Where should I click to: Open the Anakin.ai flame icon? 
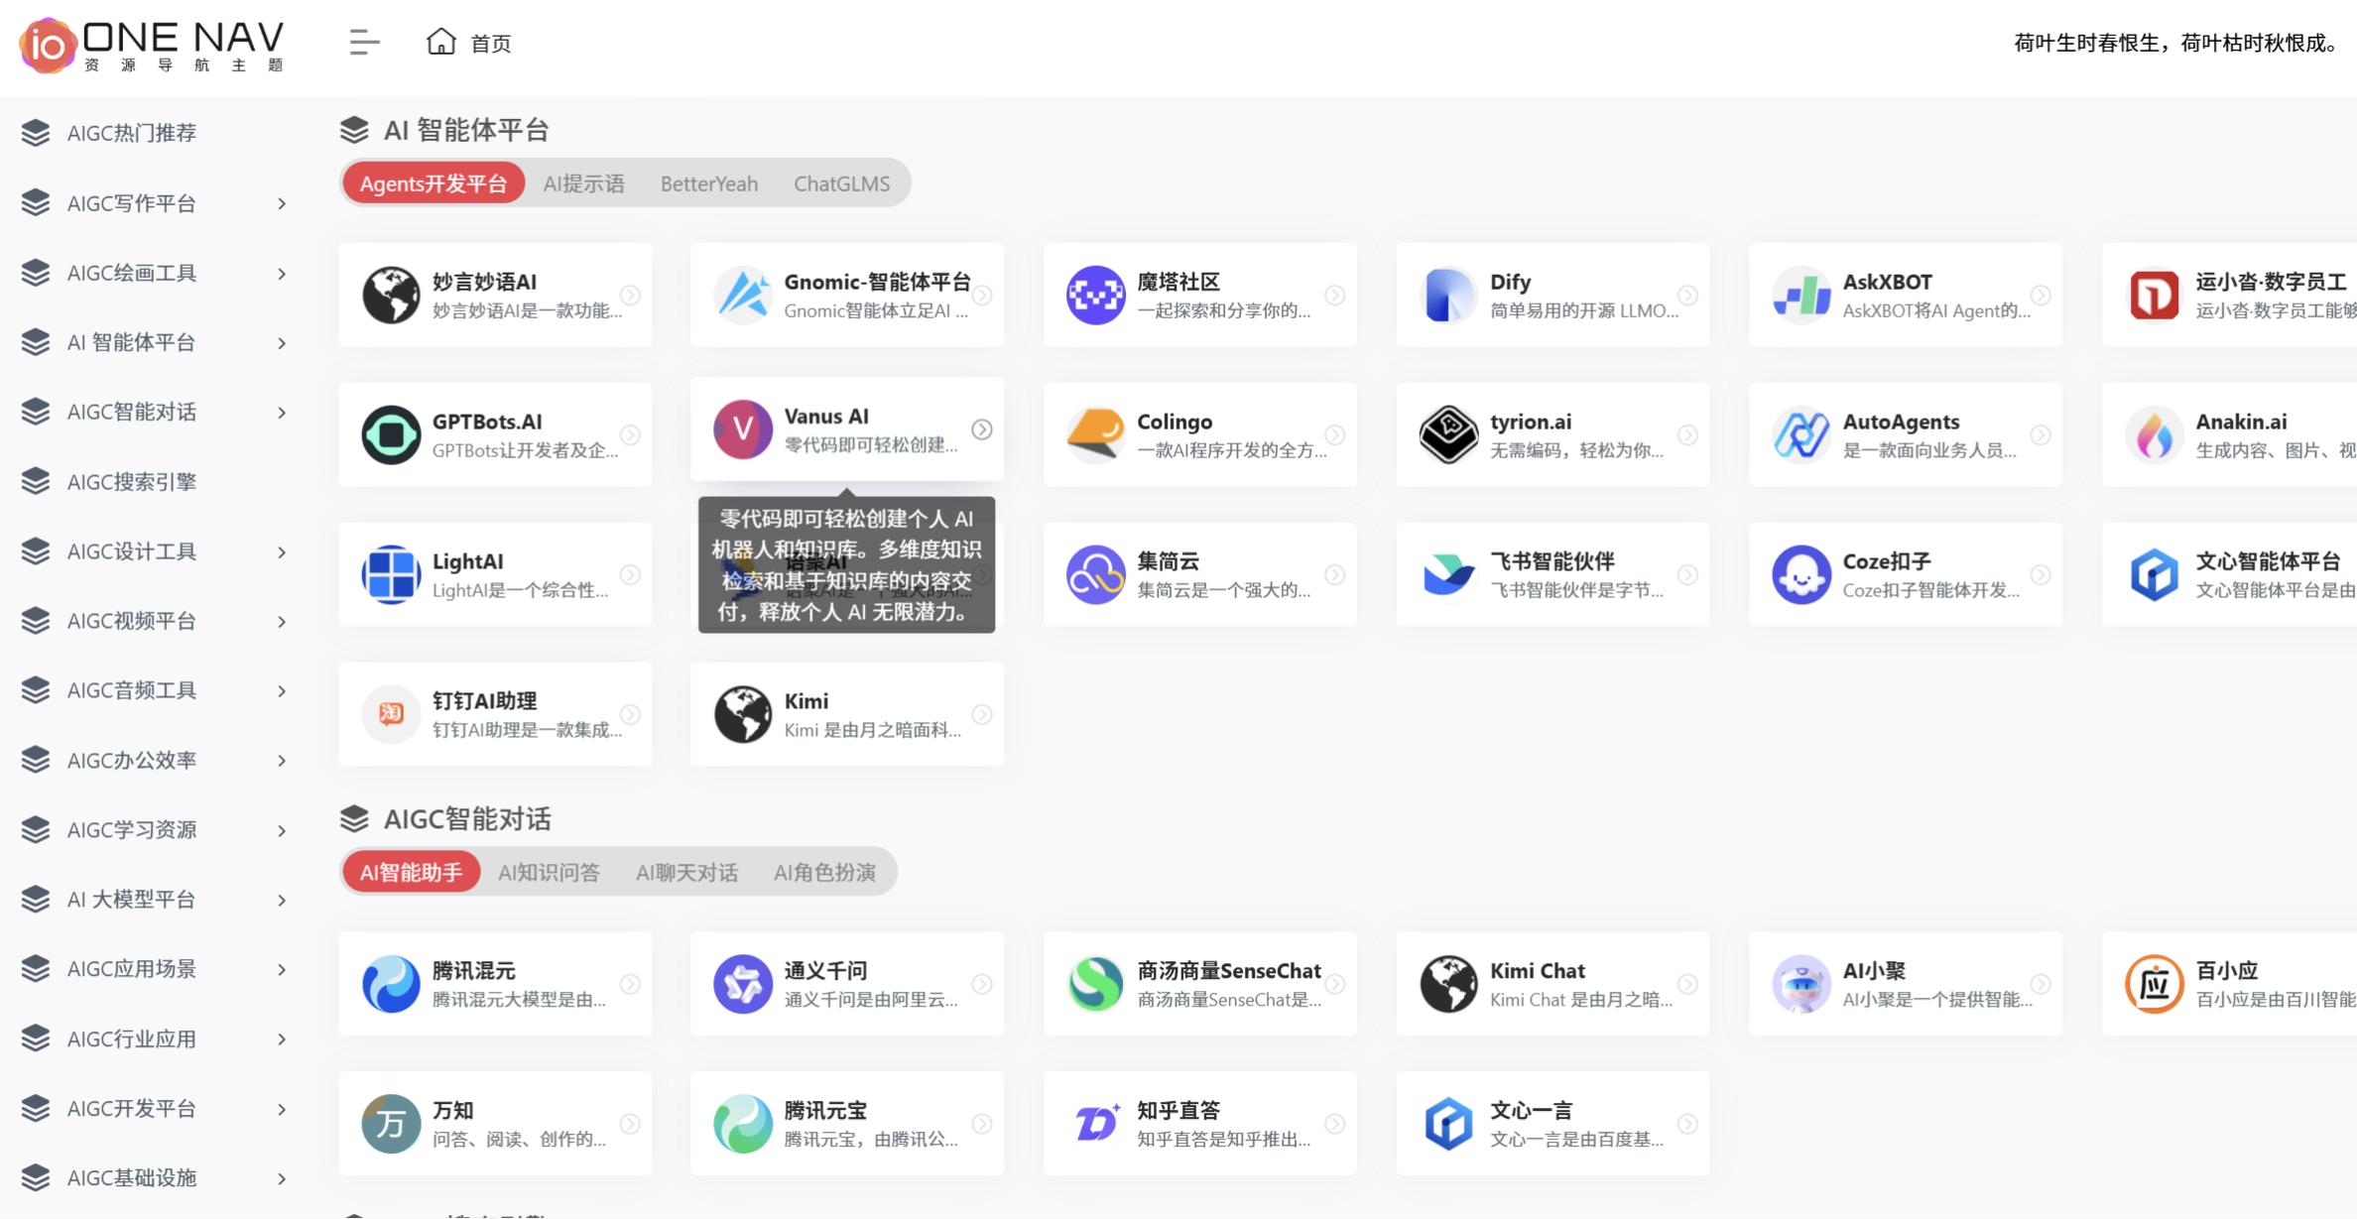(x=2155, y=434)
